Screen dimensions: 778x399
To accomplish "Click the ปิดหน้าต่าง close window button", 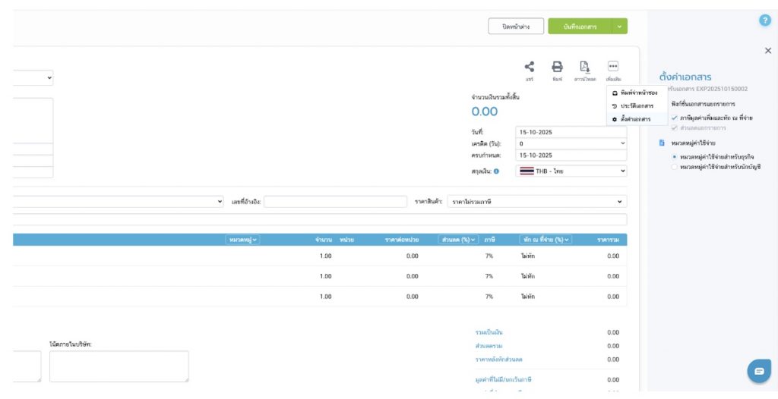I will [516, 27].
